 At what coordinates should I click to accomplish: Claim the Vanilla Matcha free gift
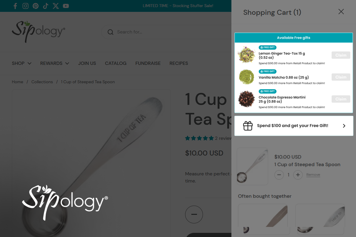pyautogui.click(x=341, y=77)
